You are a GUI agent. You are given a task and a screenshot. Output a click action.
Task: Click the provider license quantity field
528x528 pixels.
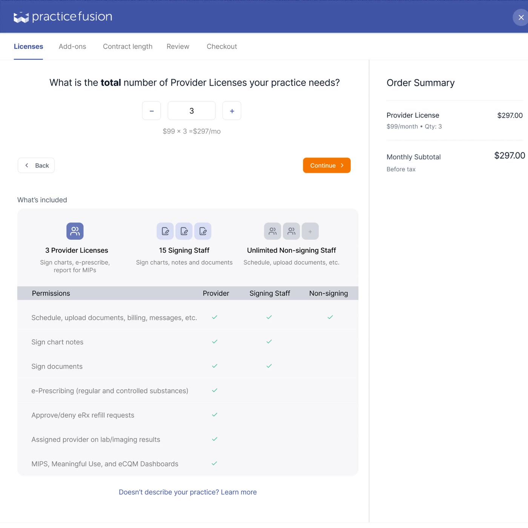[192, 111]
